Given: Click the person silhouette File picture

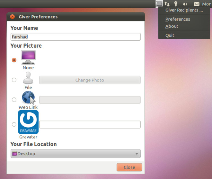Looking at the screenshot, I should click(x=28, y=78).
